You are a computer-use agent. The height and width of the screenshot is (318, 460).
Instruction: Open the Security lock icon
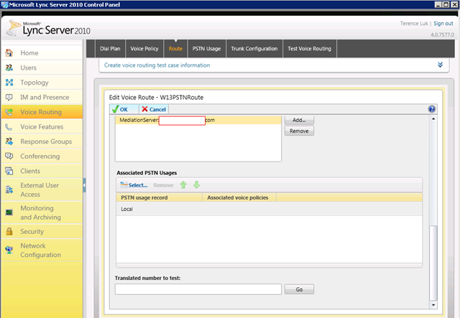[9, 231]
